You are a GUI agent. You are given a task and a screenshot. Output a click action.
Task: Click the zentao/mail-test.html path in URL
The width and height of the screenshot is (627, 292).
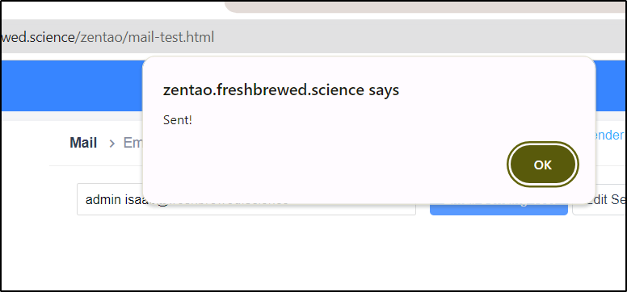coord(147,37)
